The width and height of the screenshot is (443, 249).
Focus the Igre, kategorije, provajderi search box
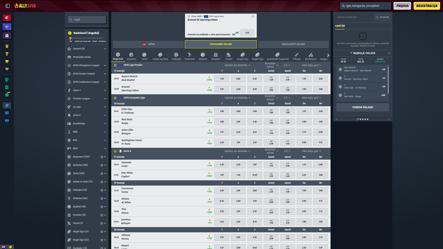pyautogui.click(x=365, y=6)
